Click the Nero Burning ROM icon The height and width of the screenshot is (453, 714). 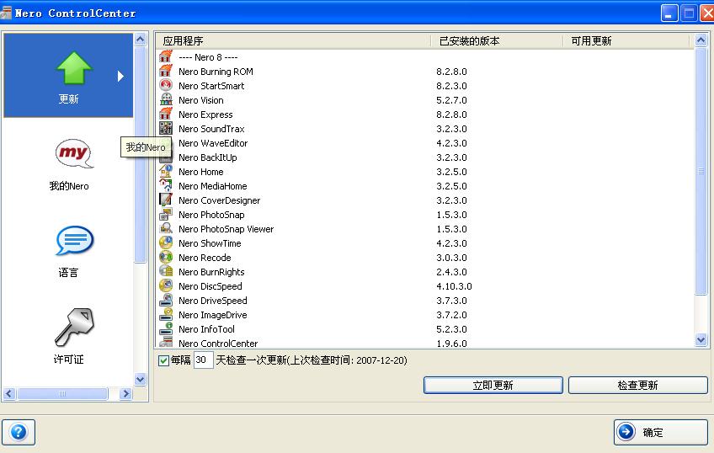[166, 72]
